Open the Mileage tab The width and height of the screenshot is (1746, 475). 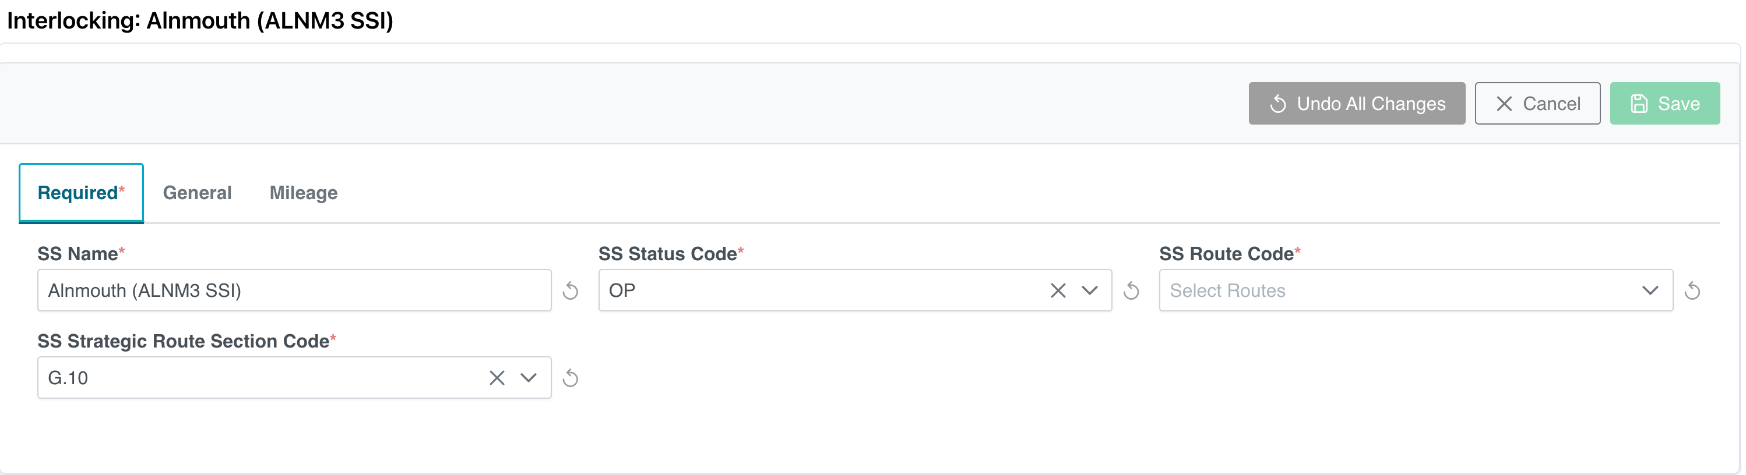303,193
